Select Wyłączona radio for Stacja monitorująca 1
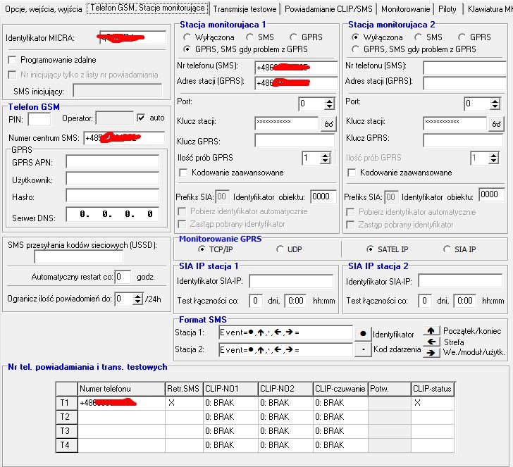Image resolution: width=513 pixels, height=467 pixels. (187, 37)
